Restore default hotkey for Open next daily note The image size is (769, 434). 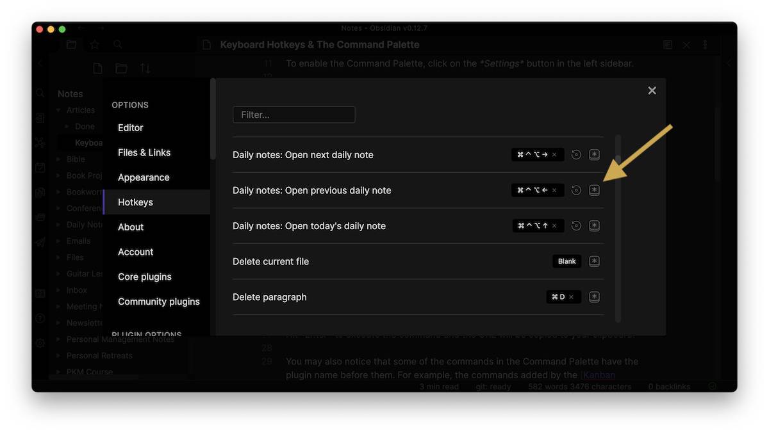pyautogui.click(x=576, y=154)
